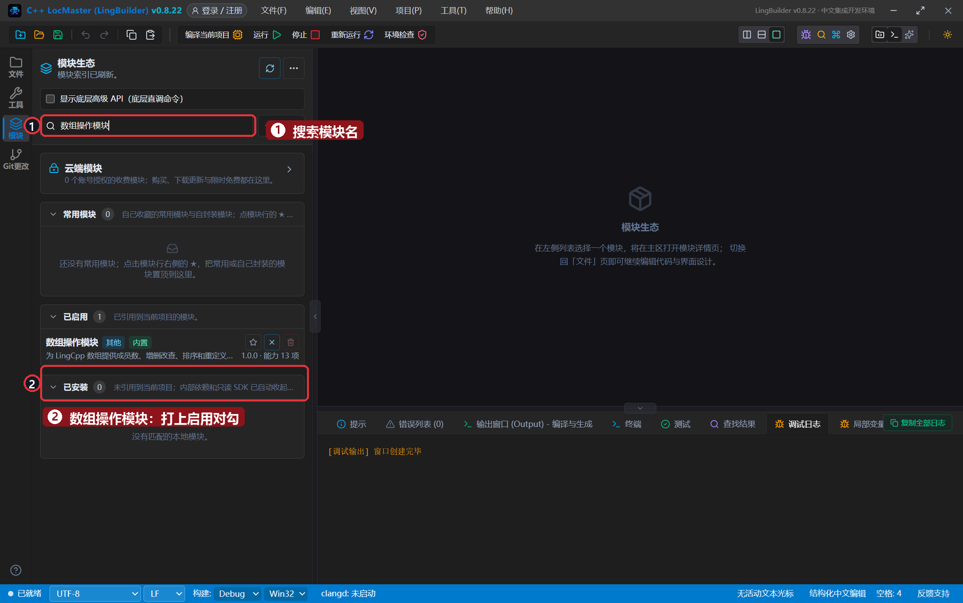
Task: Click the undo arrow in the toolbar
Action: (x=86, y=35)
